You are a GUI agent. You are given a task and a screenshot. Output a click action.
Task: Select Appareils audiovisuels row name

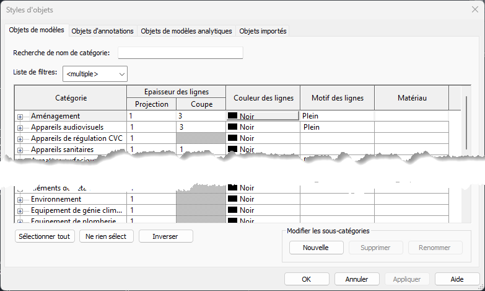pyautogui.click(x=67, y=127)
